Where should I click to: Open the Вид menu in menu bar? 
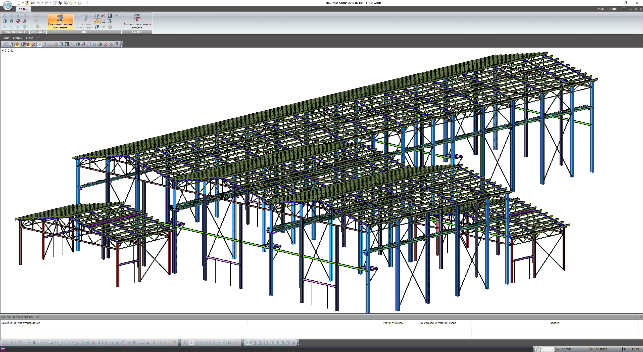click(x=7, y=38)
